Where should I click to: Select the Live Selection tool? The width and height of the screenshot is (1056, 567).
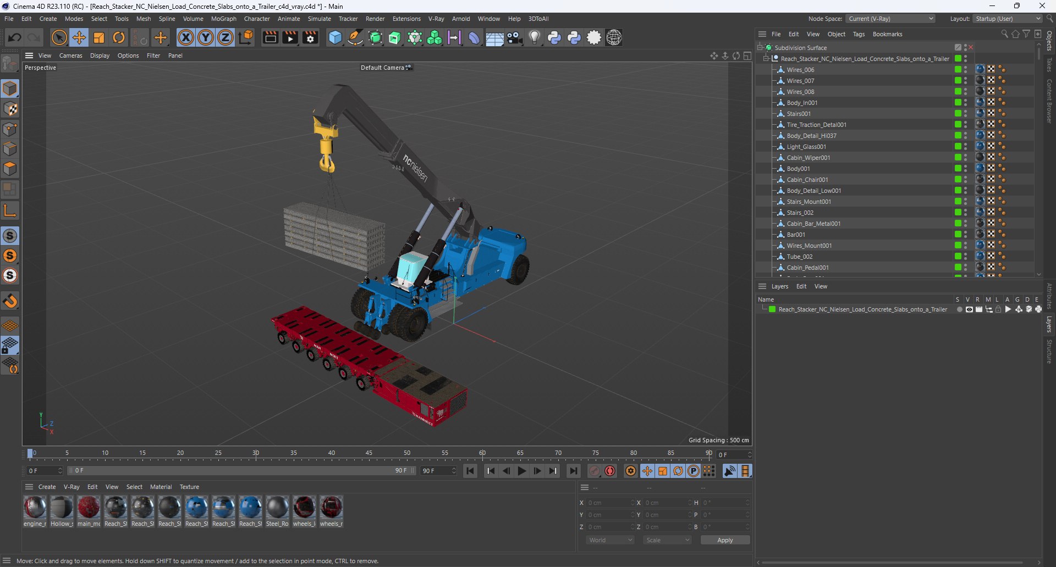[x=59, y=37]
